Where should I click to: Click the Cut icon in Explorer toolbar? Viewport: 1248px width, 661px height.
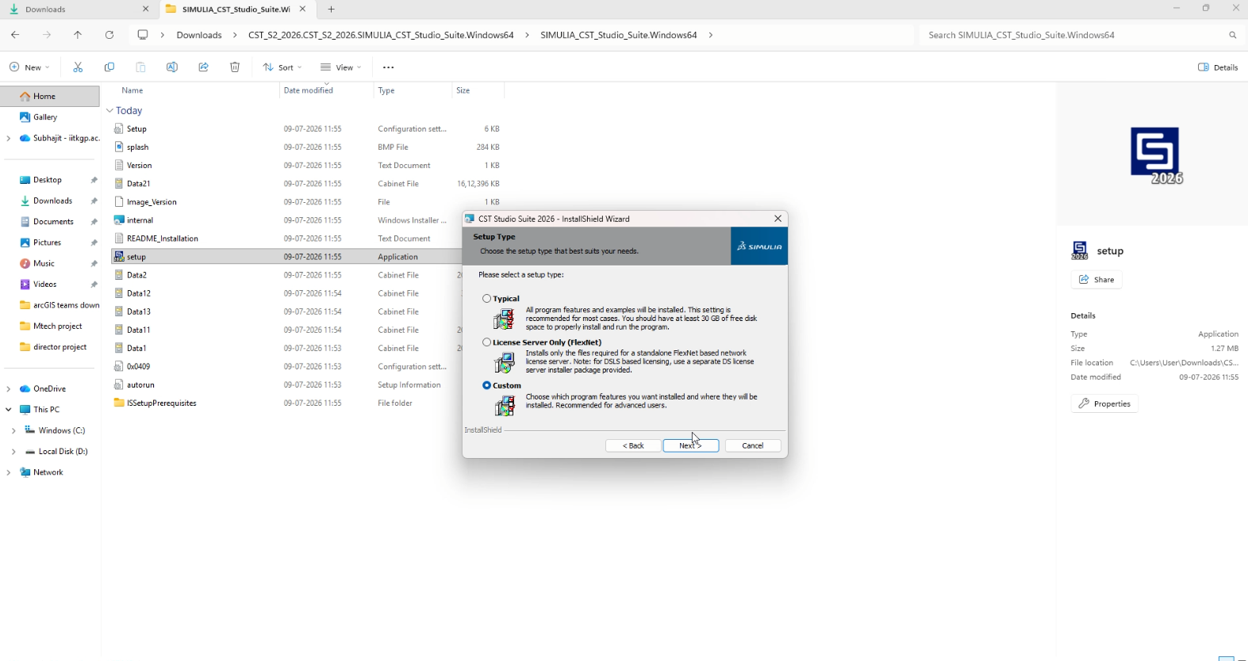78,67
